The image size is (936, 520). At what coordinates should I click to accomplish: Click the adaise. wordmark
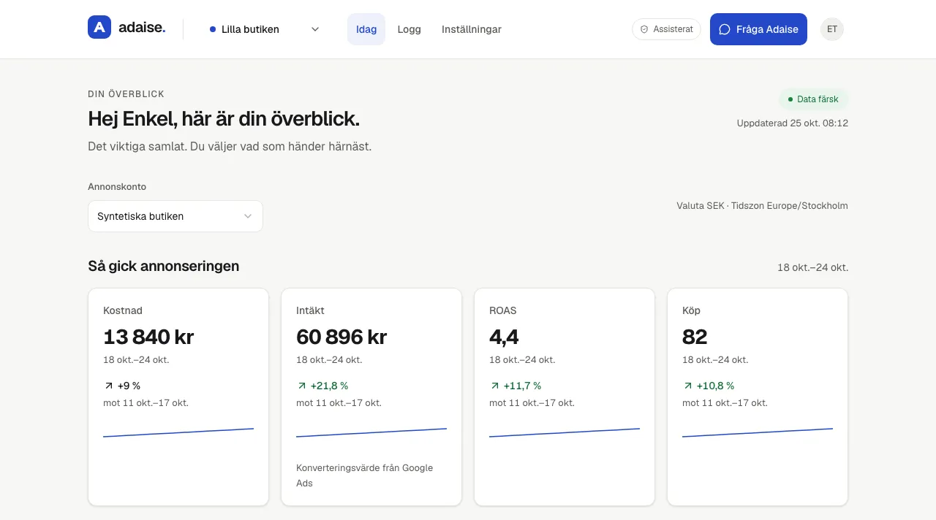(142, 28)
